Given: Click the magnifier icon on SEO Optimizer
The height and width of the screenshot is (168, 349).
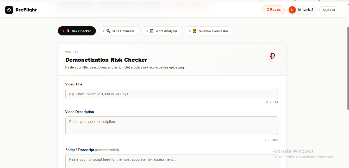Looking at the screenshot, I should [x=108, y=31].
